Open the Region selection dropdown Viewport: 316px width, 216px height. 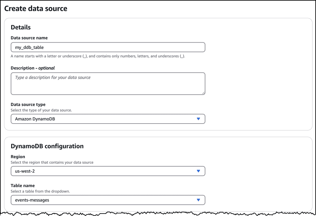(108, 171)
